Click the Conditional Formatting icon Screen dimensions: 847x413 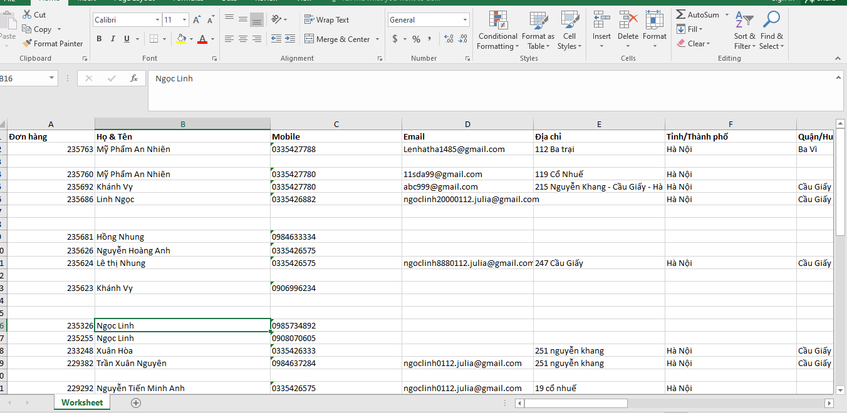pos(498,19)
